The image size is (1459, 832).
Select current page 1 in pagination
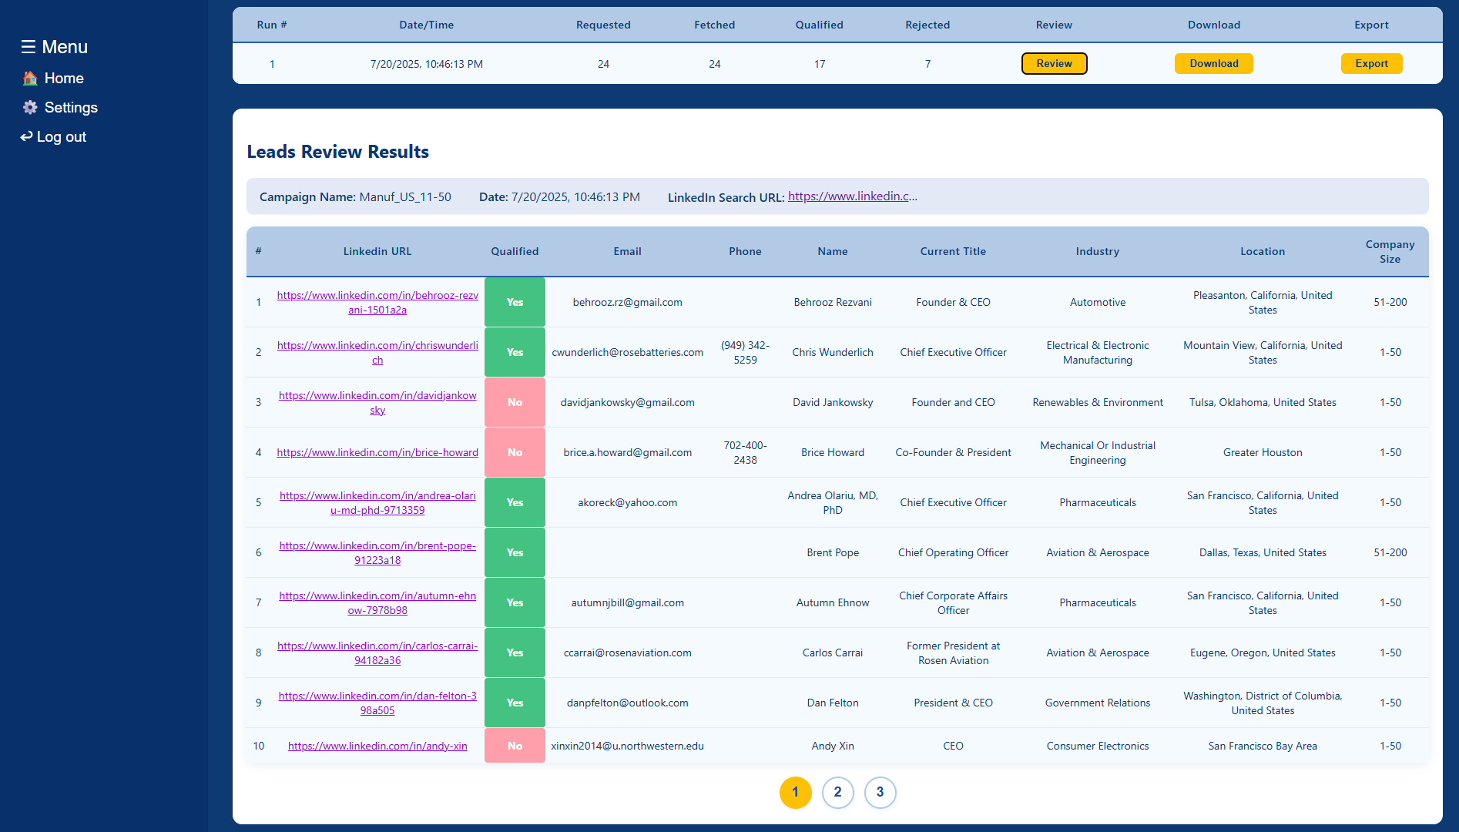click(795, 792)
